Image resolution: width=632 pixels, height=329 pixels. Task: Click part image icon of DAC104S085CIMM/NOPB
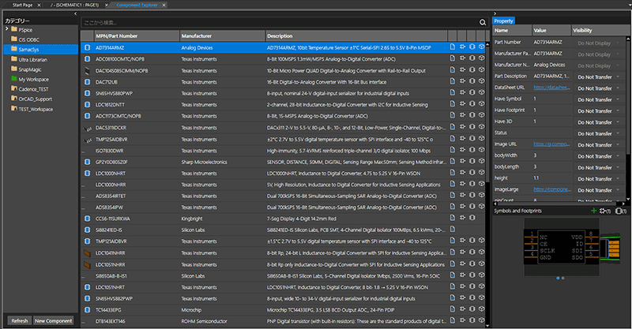click(x=87, y=70)
